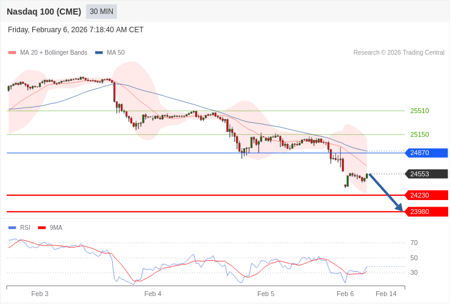Click the red 9MA legend marker

(x=41, y=228)
